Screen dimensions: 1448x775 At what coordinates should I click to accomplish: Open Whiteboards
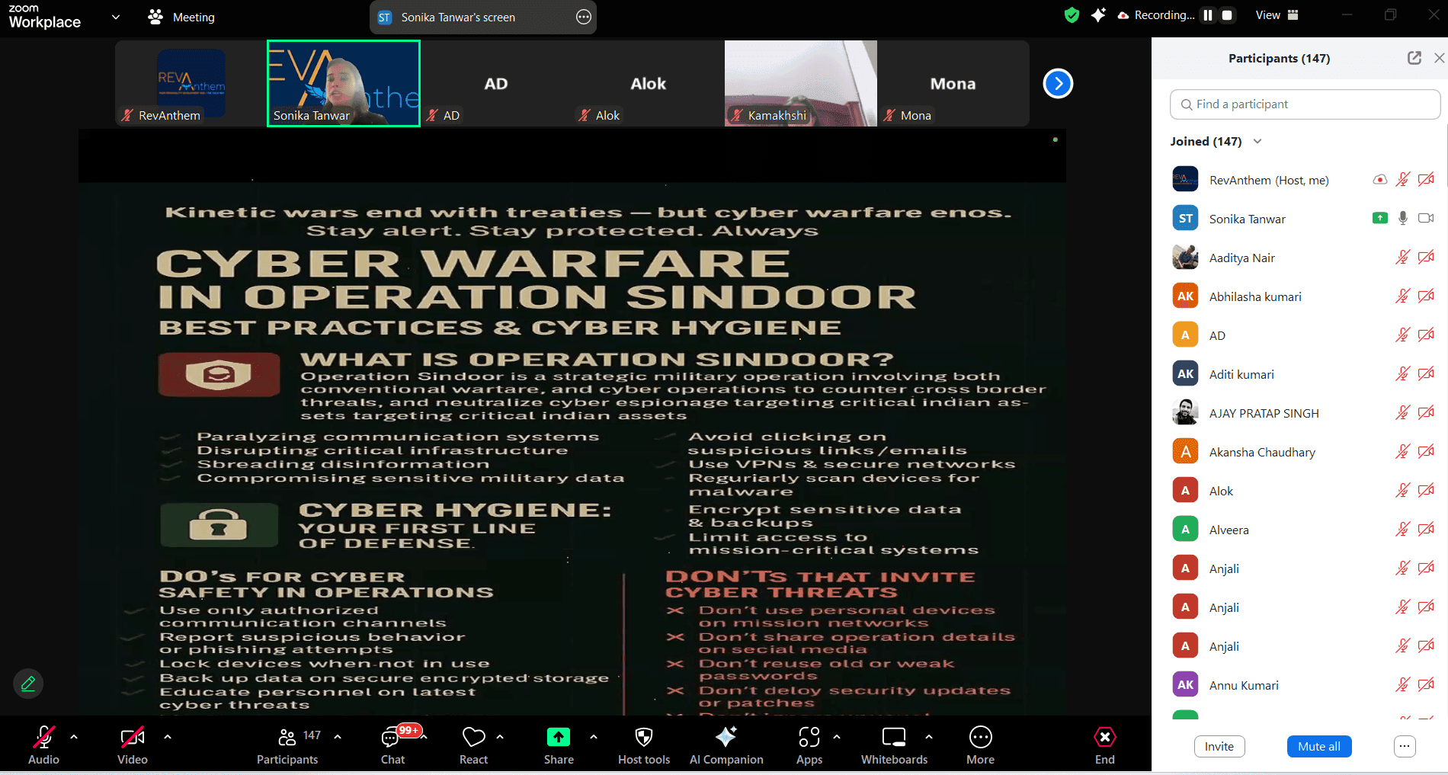(x=894, y=745)
